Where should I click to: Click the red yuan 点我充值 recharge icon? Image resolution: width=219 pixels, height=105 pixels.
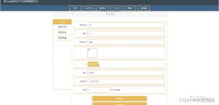tap(112, 90)
